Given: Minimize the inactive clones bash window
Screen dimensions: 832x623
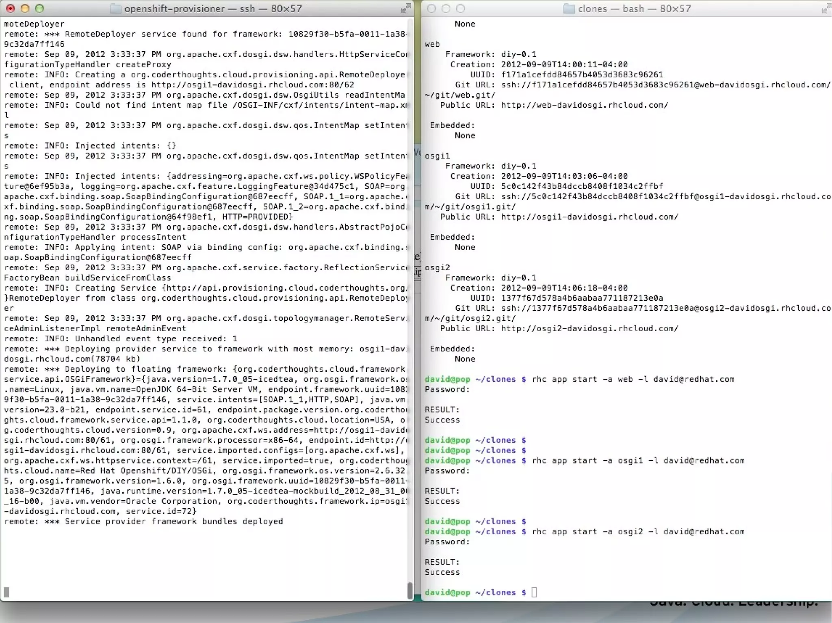Looking at the screenshot, I should pyautogui.click(x=446, y=9).
